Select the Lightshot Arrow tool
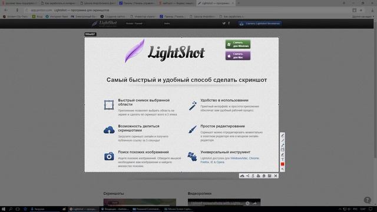377x212 pixels. coord(283,145)
